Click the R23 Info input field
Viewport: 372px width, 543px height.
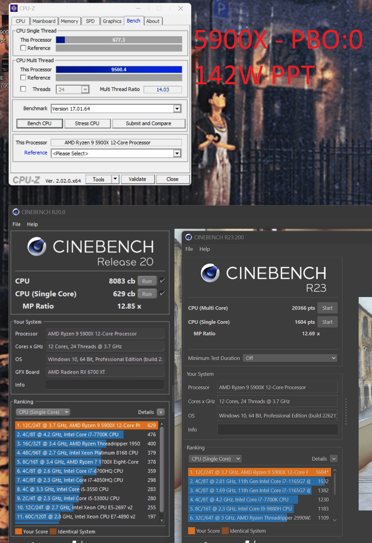(x=278, y=429)
